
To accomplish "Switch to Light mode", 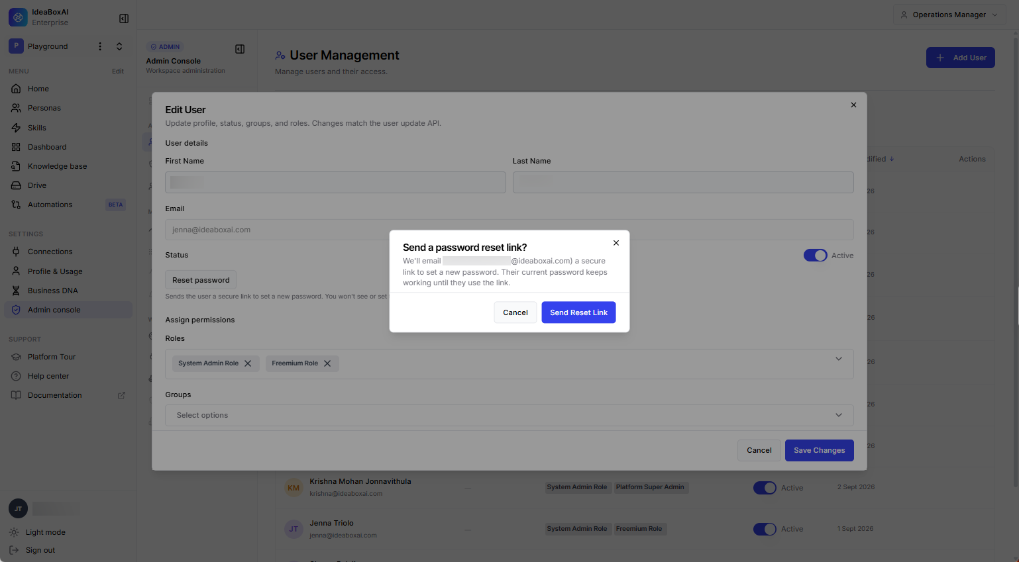I will [x=45, y=532].
